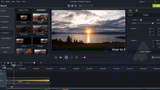Click the timeline Paste icon
This screenshot has width=160, height=90.
click(x=11, y=63)
